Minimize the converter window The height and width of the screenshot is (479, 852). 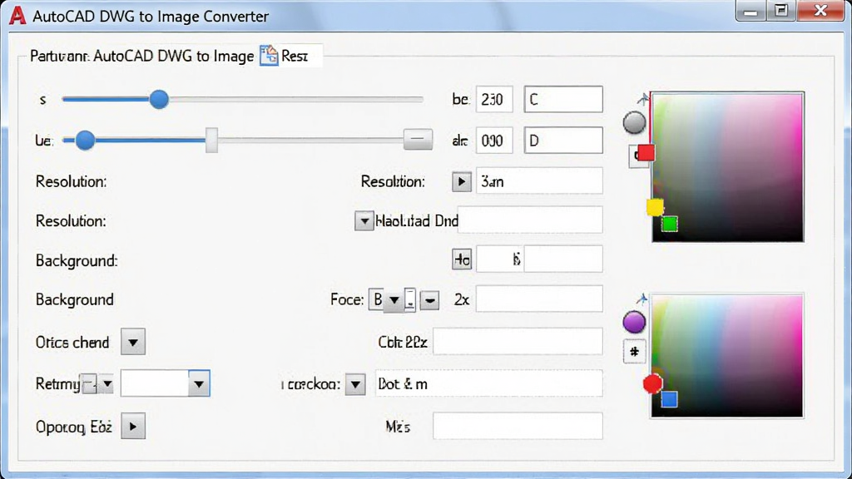click(751, 11)
